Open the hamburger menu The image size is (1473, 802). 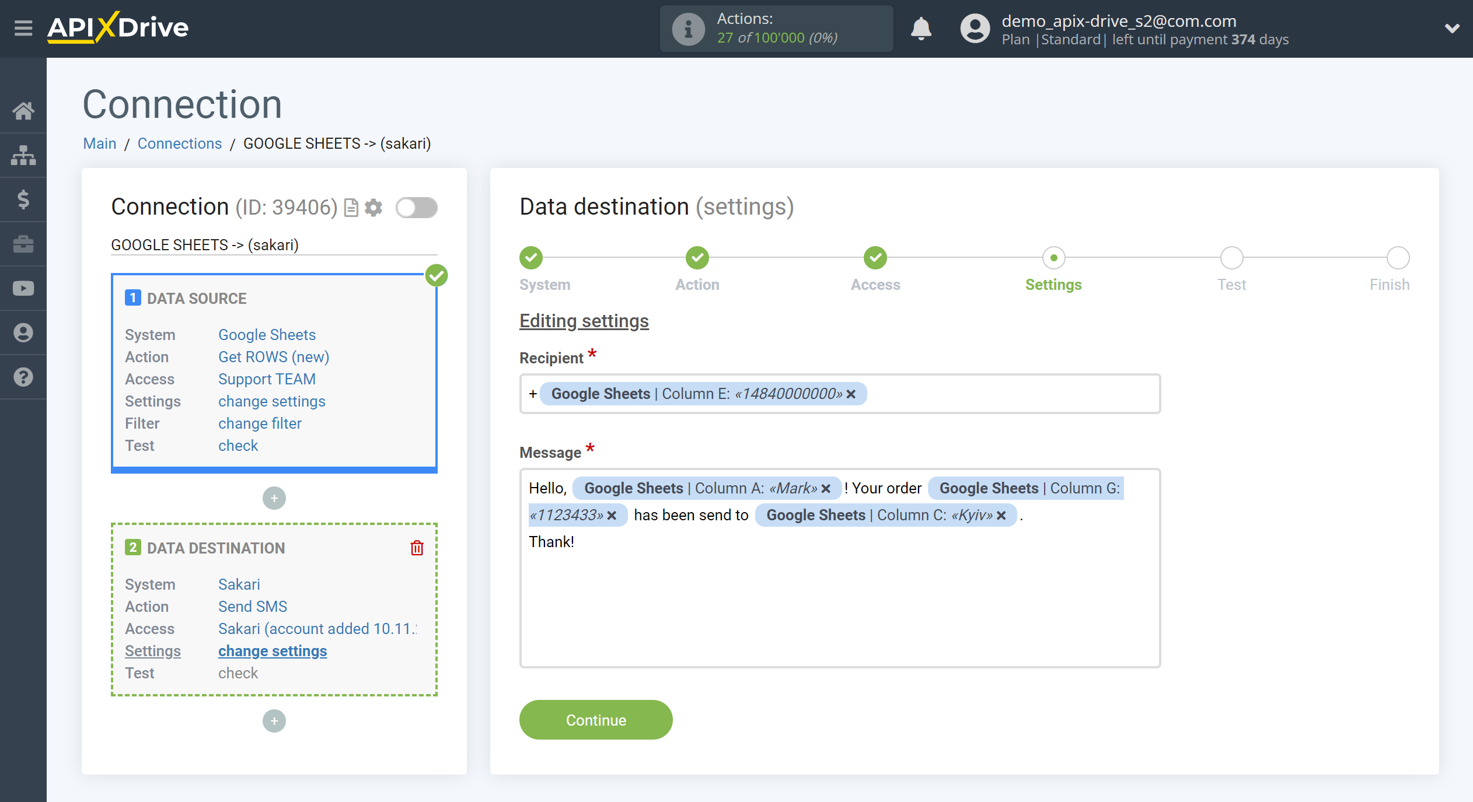(23, 28)
